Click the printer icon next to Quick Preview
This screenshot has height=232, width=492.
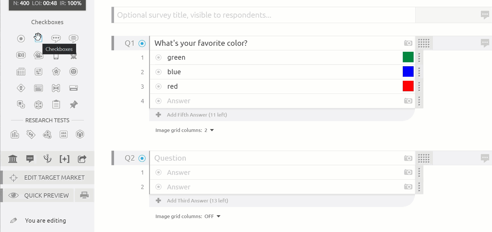(84, 195)
